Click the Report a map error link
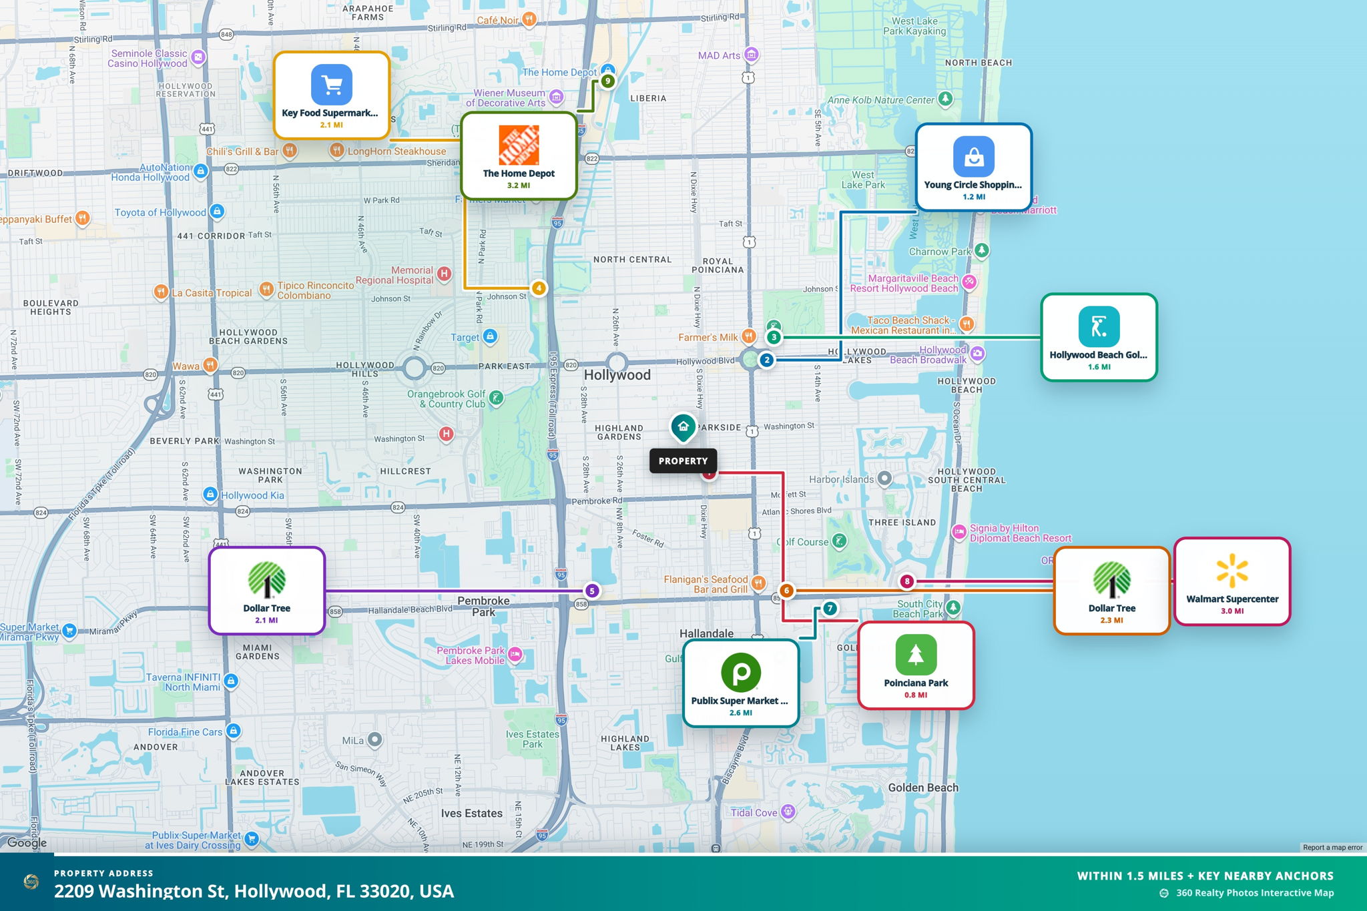 coord(1333,848)
